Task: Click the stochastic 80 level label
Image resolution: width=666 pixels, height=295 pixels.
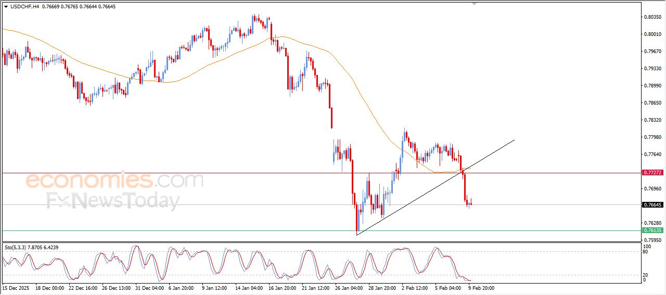Action: pyautogui.click(x=646, y=251)
